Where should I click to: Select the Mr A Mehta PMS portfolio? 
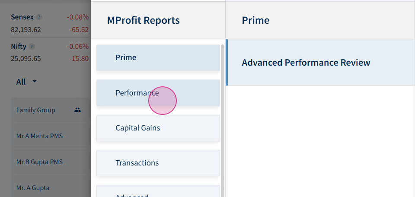click(49, 136)
